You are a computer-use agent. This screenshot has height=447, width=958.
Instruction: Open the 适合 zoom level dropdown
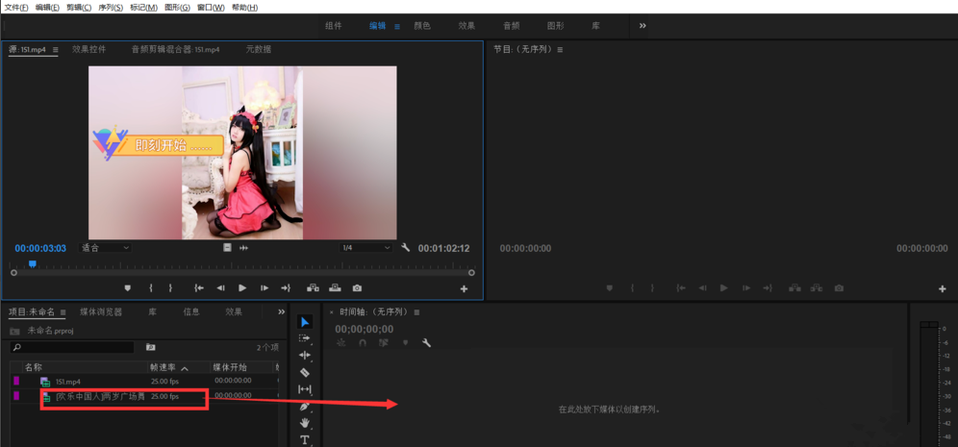click(x=105, y=248)
